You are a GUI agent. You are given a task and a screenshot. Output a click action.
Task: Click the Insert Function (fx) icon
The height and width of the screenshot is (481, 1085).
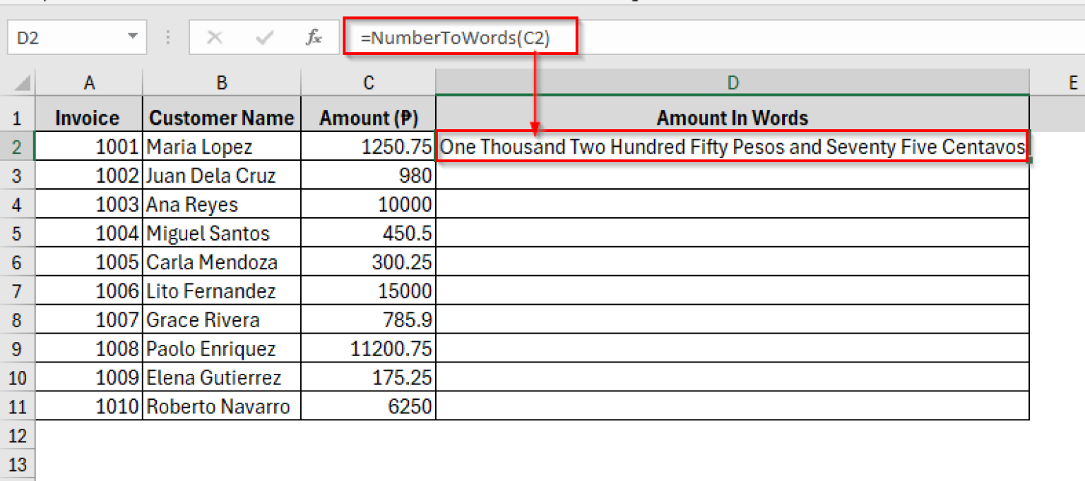click(x=313, y=37)
